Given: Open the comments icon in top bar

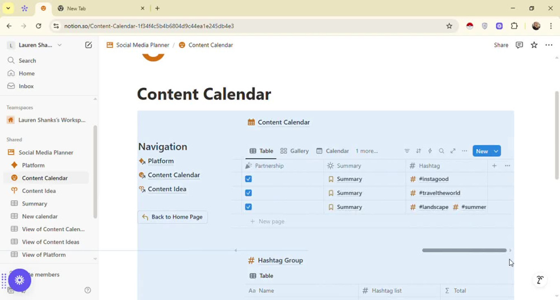Looking at the screenshot, I should 519,45.
